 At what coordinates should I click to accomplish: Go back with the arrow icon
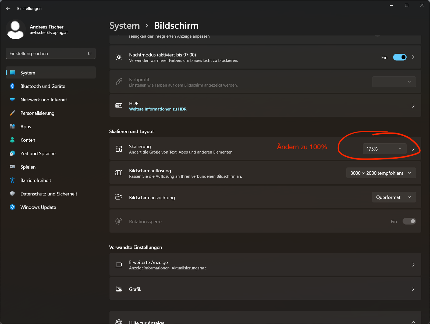click(x=8, y=9)
